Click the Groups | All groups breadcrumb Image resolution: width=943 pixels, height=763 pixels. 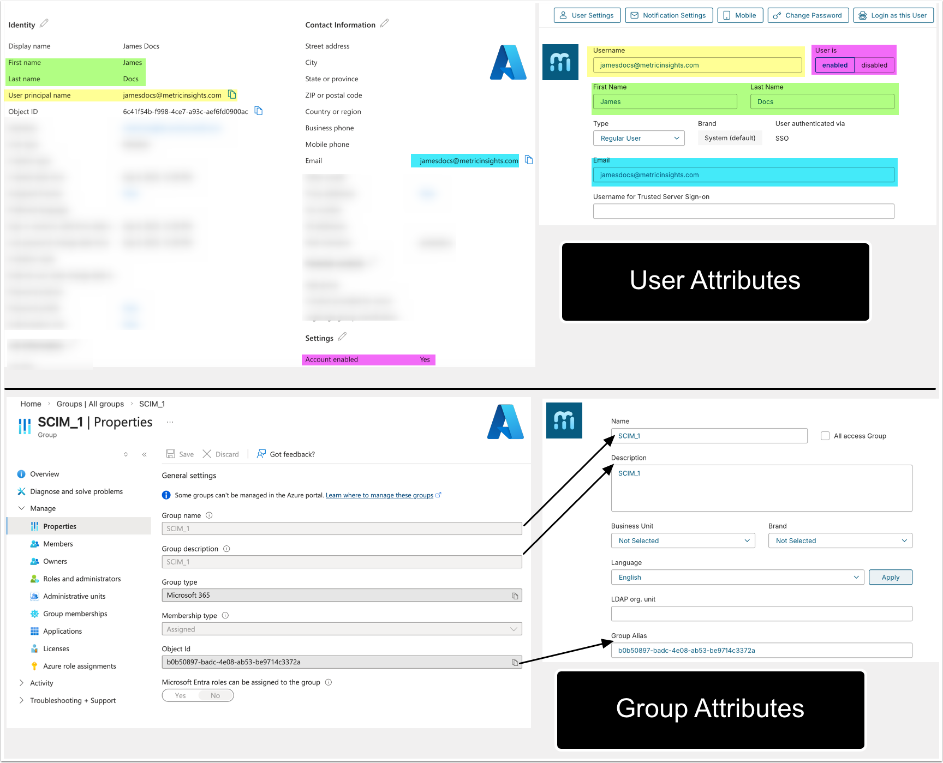90,404
